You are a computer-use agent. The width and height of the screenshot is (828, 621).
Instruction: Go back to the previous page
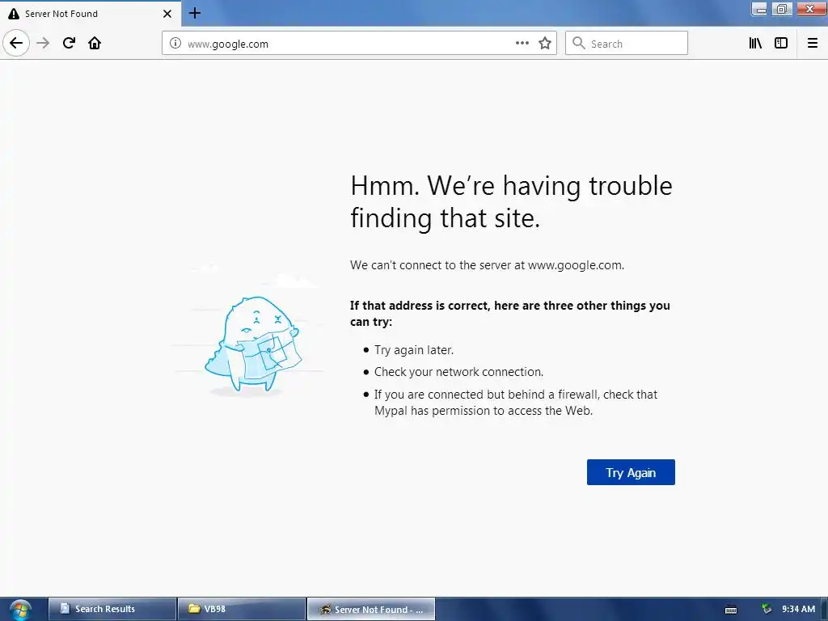click(16, 43)
